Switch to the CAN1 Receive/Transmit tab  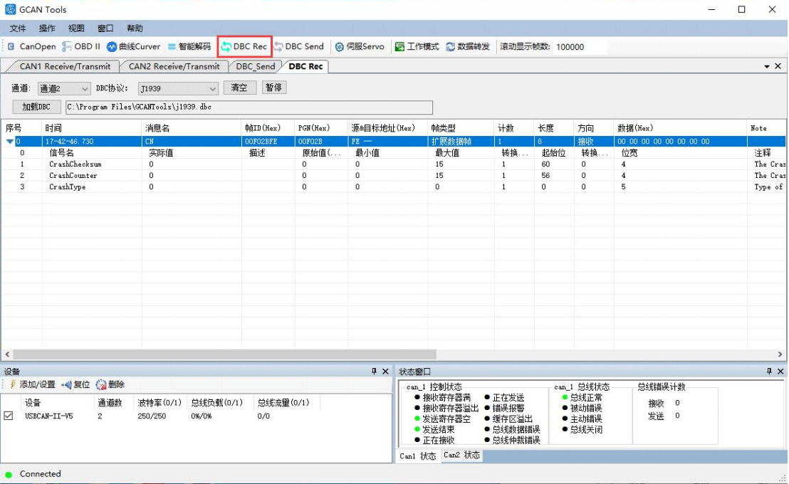click(64, 66)
